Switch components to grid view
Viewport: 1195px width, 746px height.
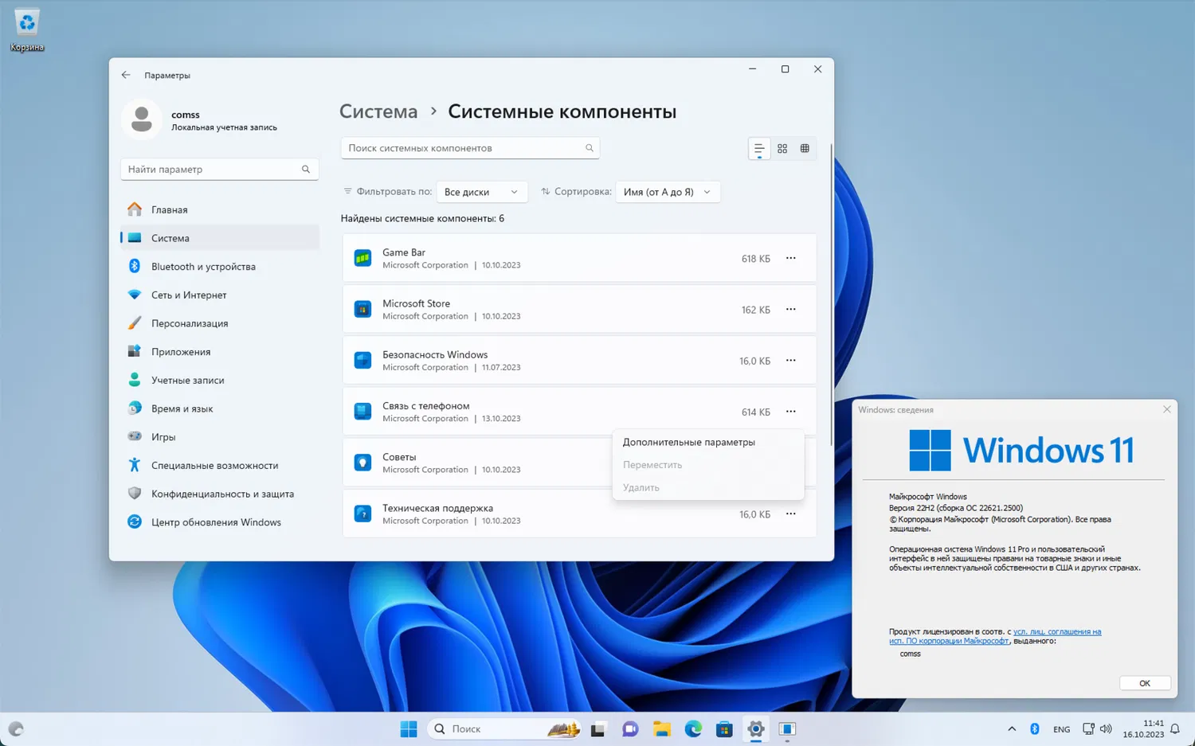(x=782, y=149)
